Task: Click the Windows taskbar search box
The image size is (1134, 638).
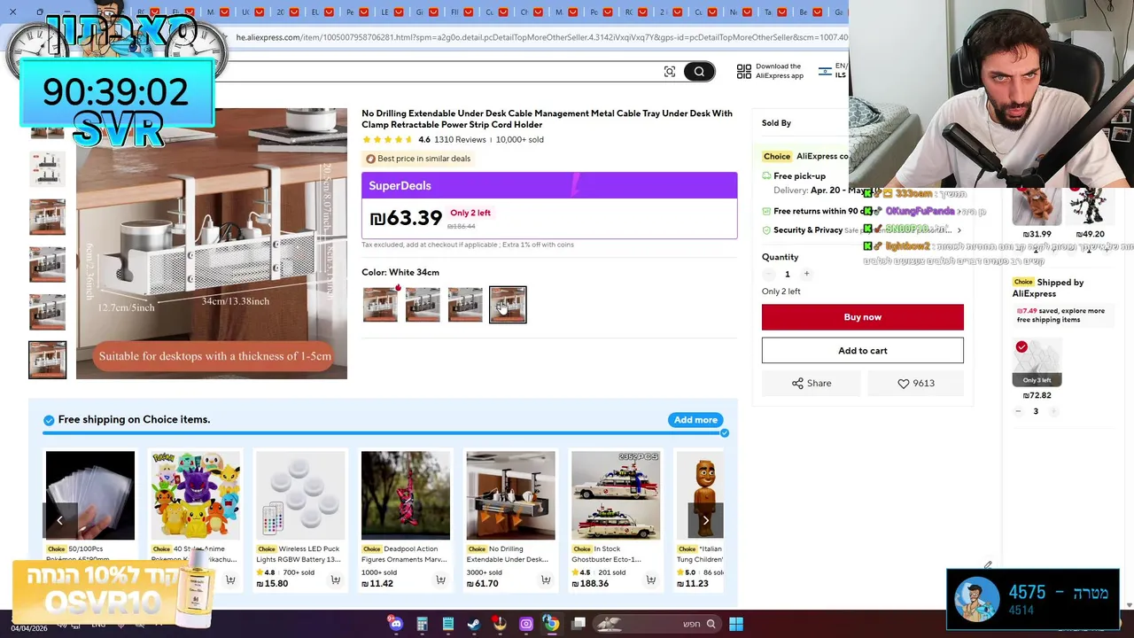Action: point(656,624)
